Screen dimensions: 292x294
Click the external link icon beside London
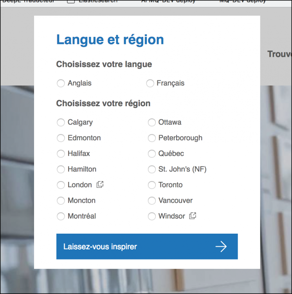coord(100,185)
